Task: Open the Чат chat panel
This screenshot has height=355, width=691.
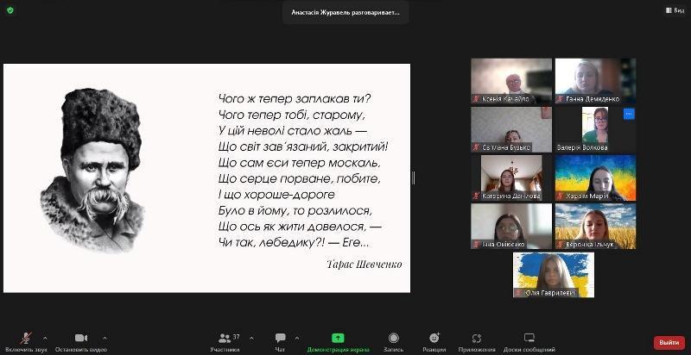Action: (280, 339)
